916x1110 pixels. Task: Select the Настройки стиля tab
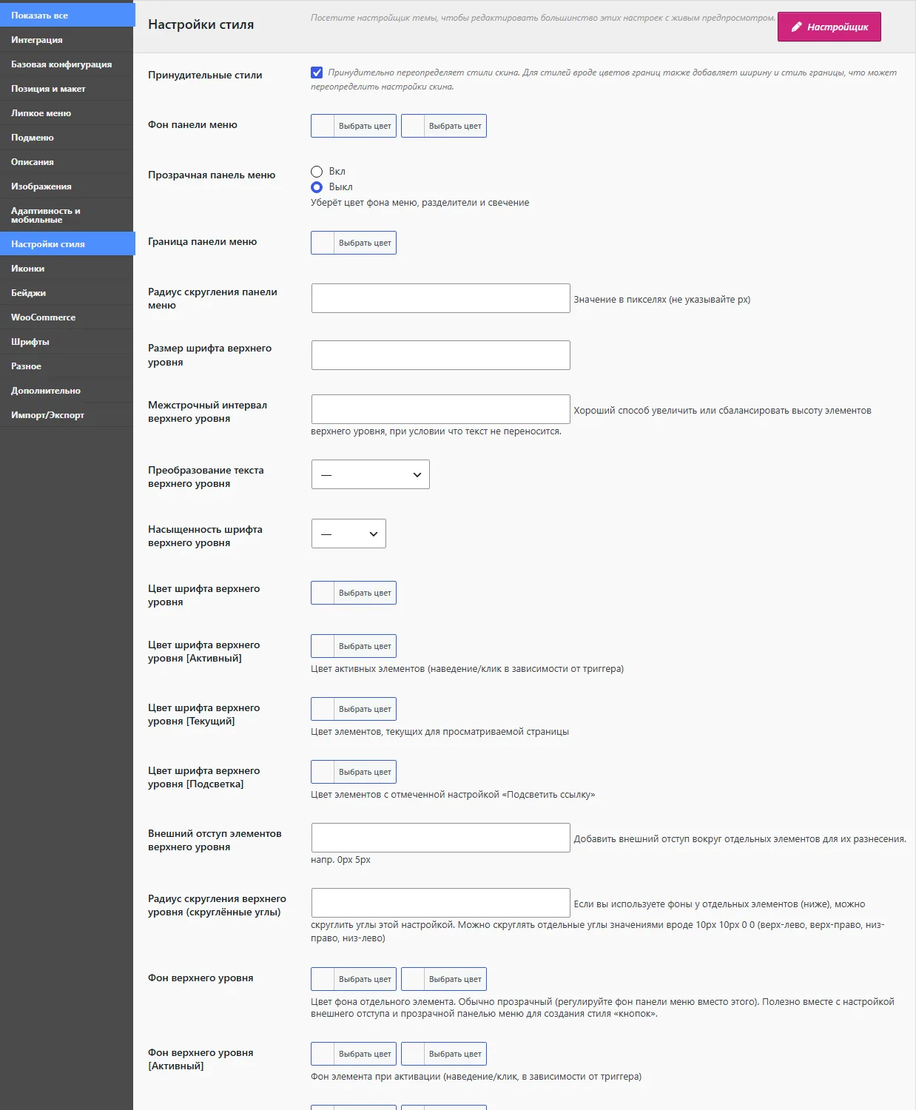[x=67, y=244]
